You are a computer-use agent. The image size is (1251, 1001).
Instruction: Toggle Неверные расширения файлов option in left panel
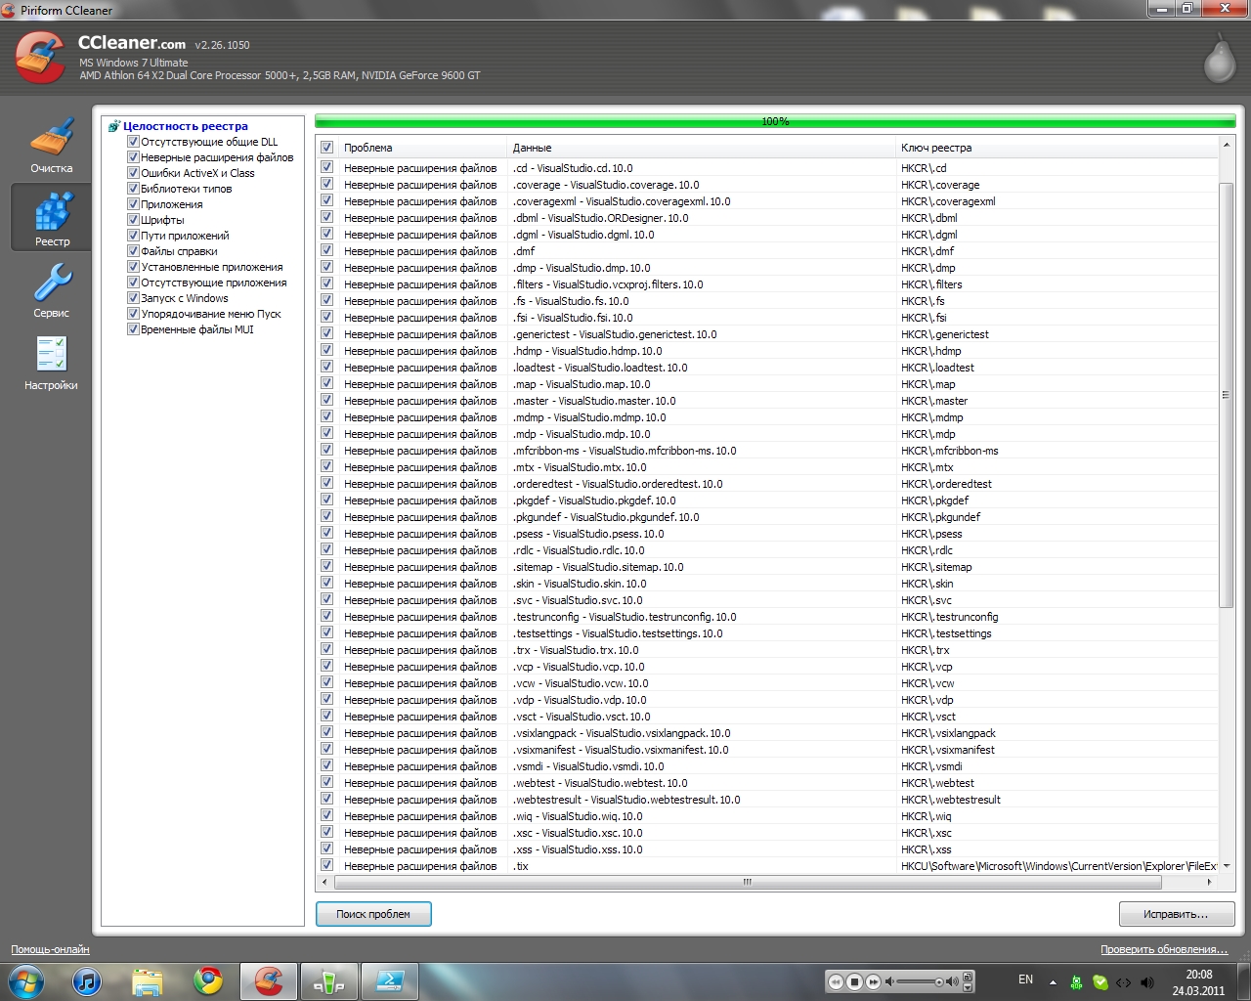[134, 157]
